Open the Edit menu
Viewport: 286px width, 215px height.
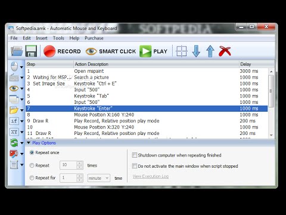pos(27,38)
